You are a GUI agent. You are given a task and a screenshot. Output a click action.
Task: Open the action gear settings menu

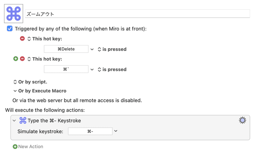point(243,120)
